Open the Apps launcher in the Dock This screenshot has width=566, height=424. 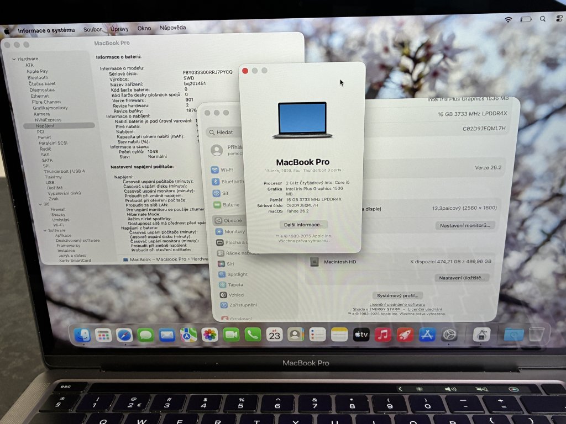click(x=103, y=335)
